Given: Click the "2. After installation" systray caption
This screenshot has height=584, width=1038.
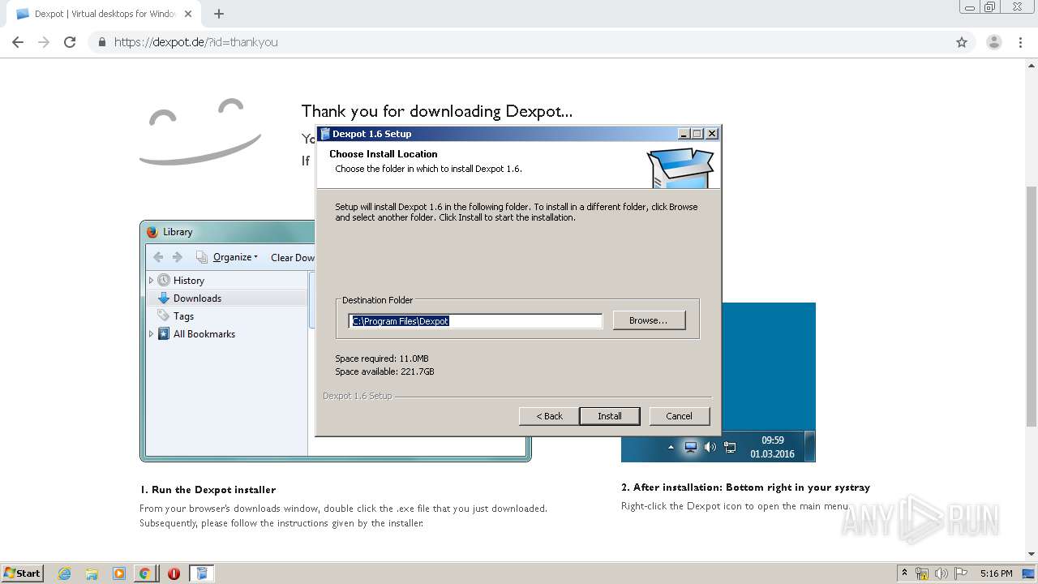Looking at the screenshot, I should 745,487.
